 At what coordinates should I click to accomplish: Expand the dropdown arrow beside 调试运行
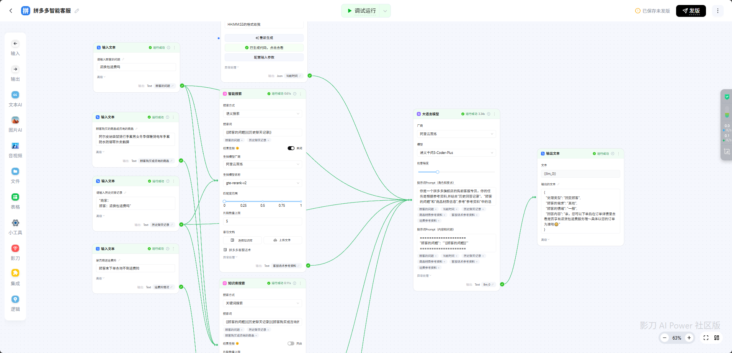[x=385, y=11]
